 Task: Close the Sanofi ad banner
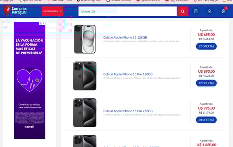(x=44, y=24)
